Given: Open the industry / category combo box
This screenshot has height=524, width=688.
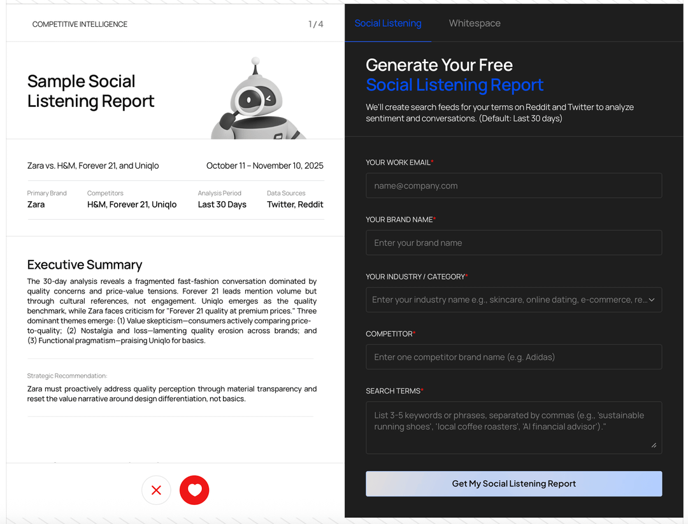Looking at the screenshot, I should tap(514, 299).
